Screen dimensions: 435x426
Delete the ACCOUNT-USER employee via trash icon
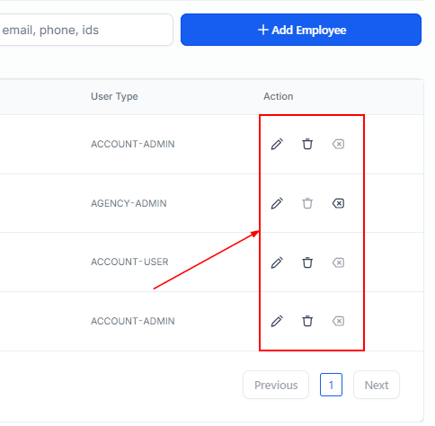coord(307,262)
